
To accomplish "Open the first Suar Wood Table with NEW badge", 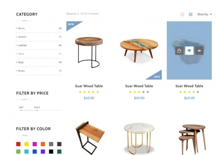I will pyautogui.click(x=89, y=50).
